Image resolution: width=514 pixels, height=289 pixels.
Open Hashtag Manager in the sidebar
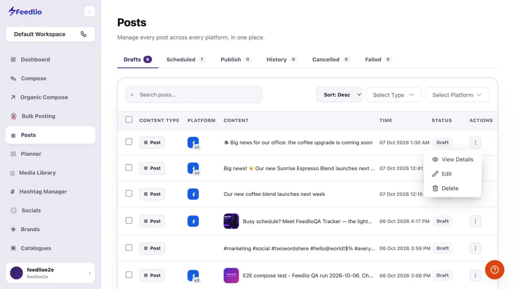point(50,191)
